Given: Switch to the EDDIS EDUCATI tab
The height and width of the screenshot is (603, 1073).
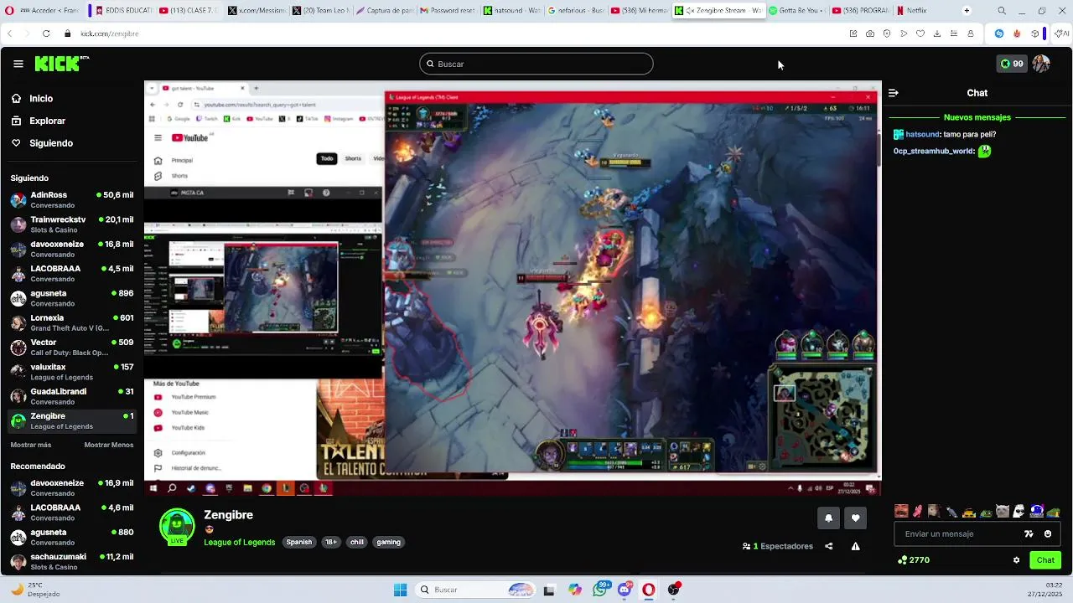Looking at the screenshot, I should [123, 11].
